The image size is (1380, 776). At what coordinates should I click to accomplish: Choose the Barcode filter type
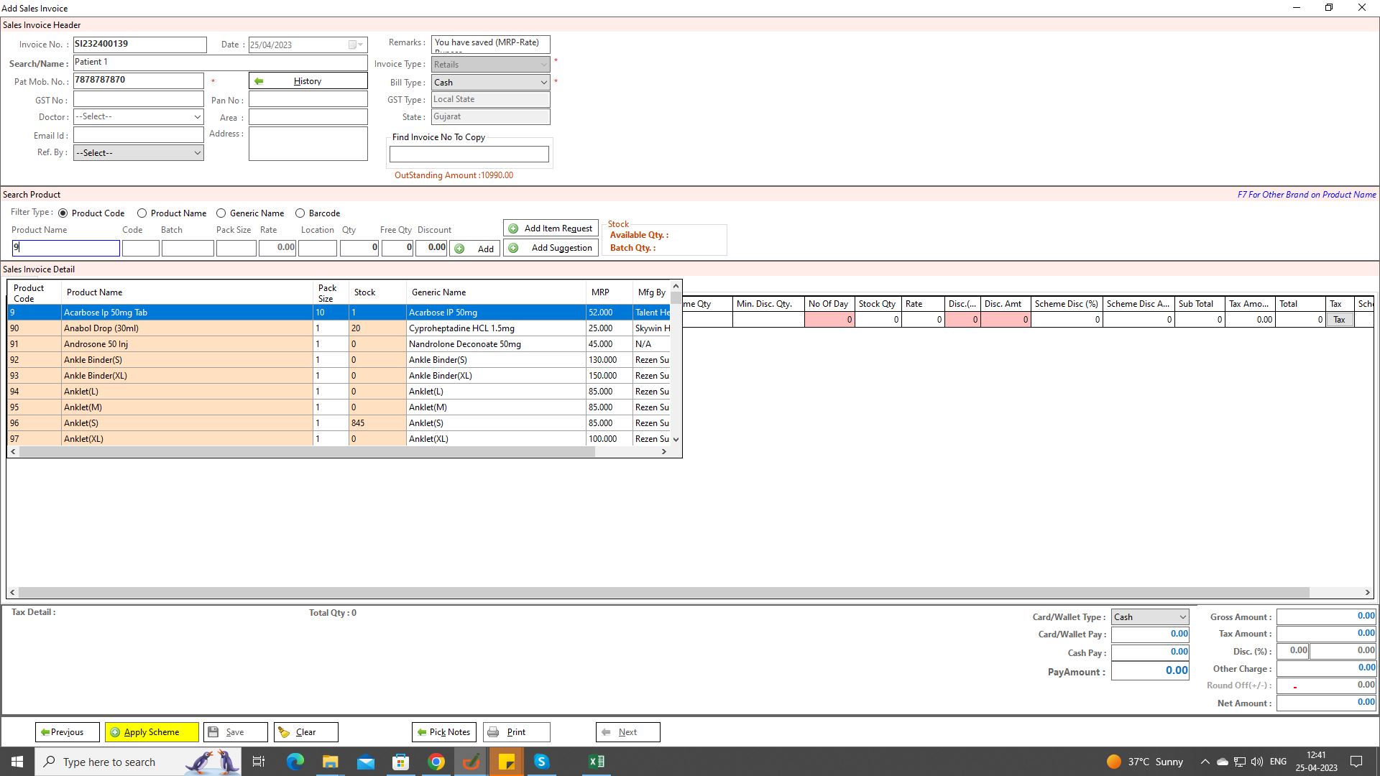point(300,213)
